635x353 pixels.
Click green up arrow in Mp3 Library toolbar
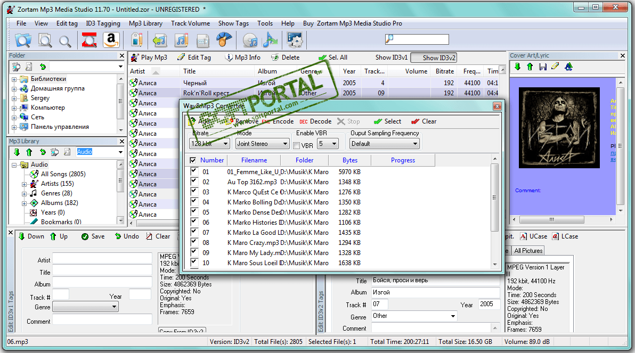[29, 152]
